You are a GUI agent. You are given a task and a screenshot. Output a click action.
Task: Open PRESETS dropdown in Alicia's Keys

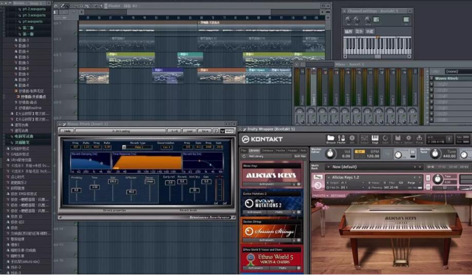(320, 196)
